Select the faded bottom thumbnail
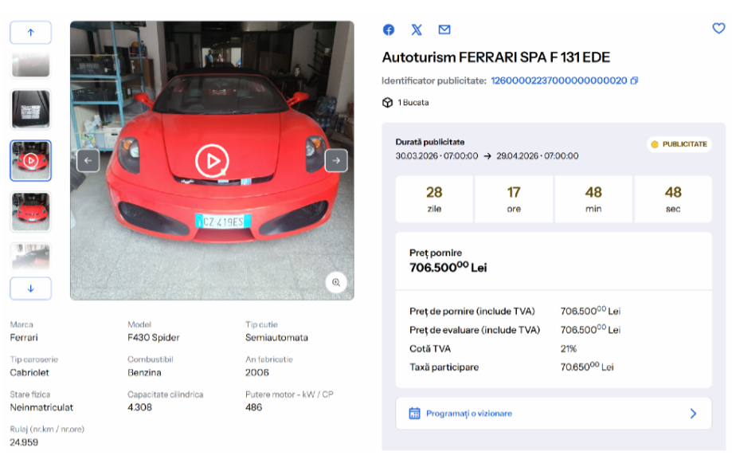The image size is (732, 463). tap(31, 257)
